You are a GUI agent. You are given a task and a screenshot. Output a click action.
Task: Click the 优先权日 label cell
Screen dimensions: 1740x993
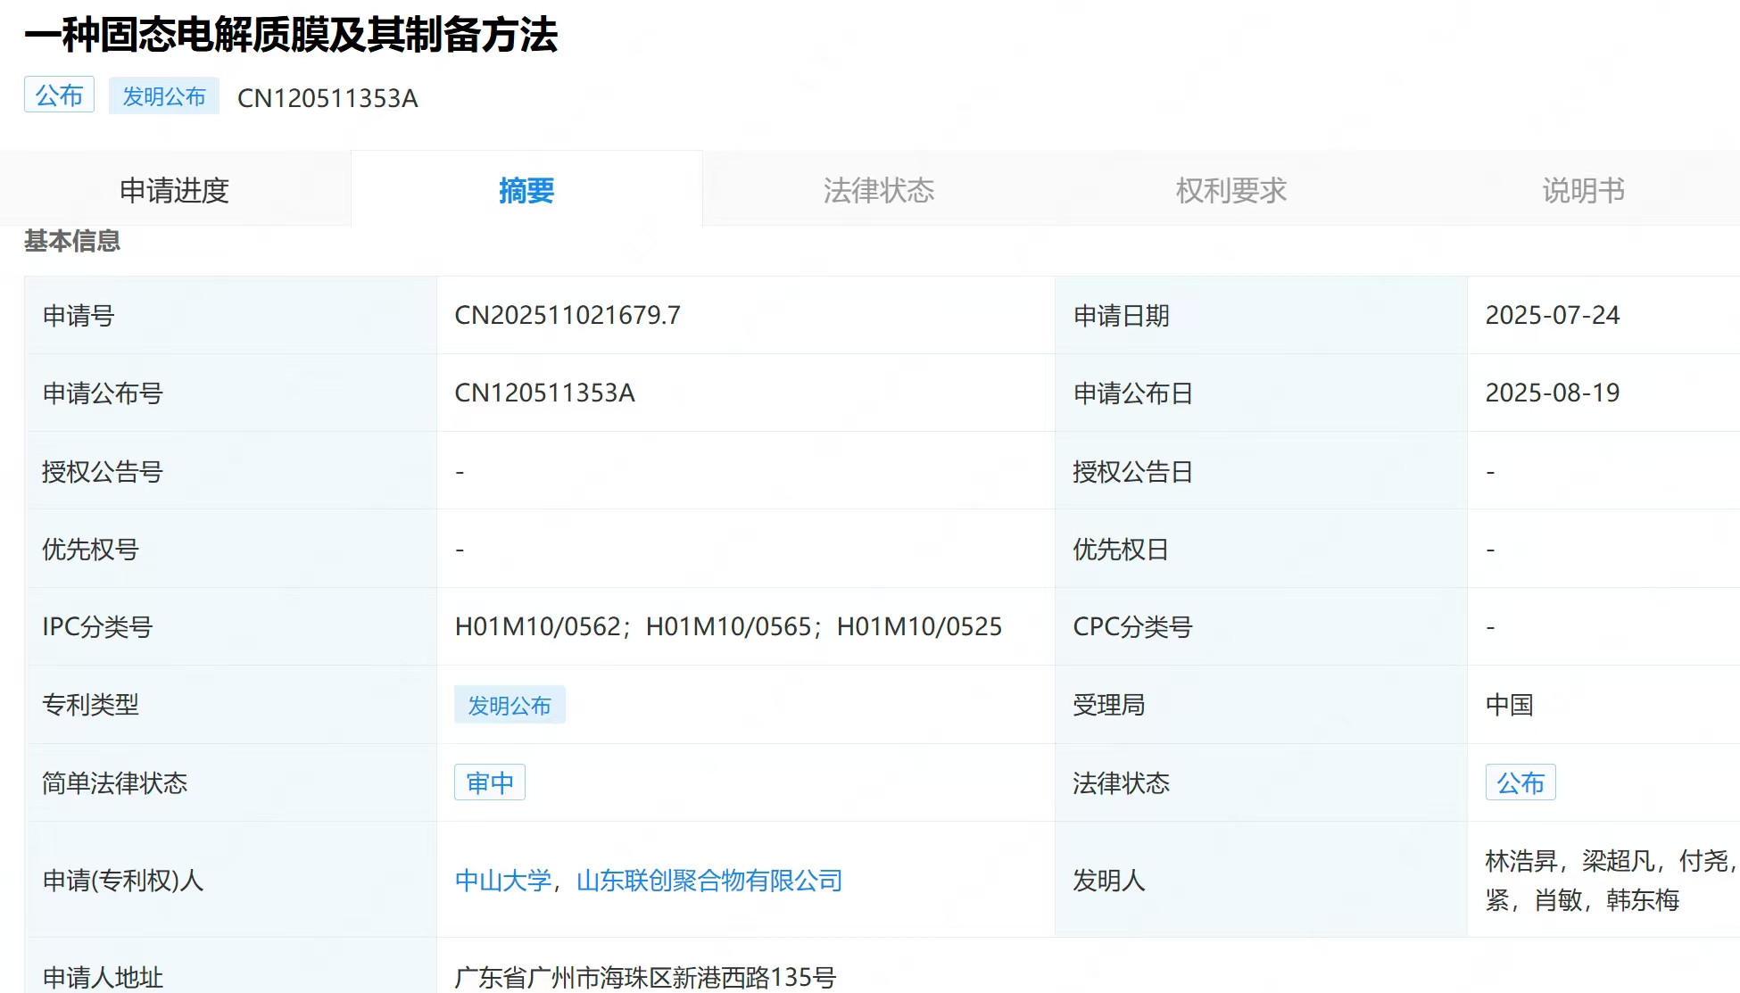pos(1261,549)
